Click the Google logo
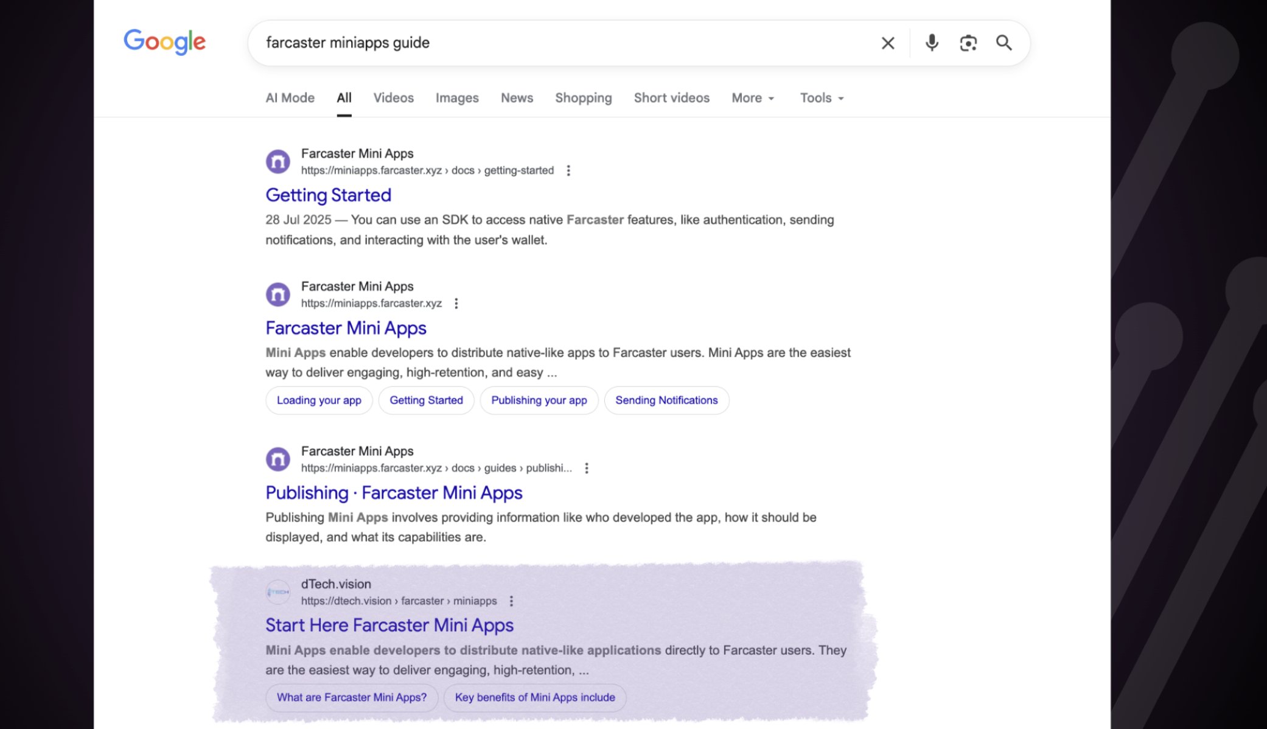Viewport: 1267px width, 729px height. click(164, 42)
